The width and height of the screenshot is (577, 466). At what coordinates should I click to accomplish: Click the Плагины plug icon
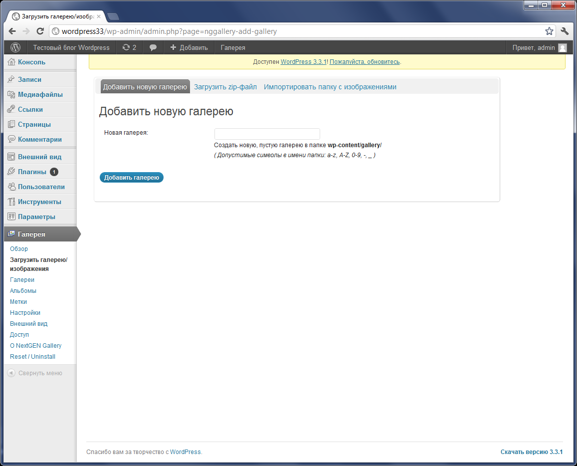click(x=11, y=172)
